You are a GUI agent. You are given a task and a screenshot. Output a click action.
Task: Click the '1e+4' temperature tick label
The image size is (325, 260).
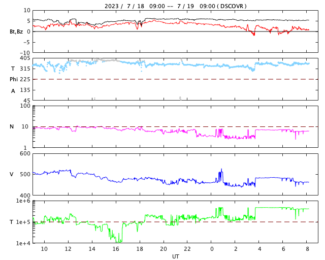23,243
